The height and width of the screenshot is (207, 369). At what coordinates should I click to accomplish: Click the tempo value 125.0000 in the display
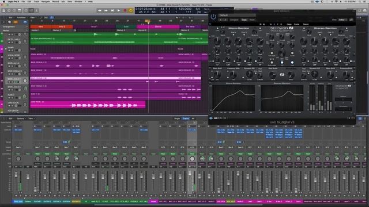pyautogui.click(x=184, y=9)
